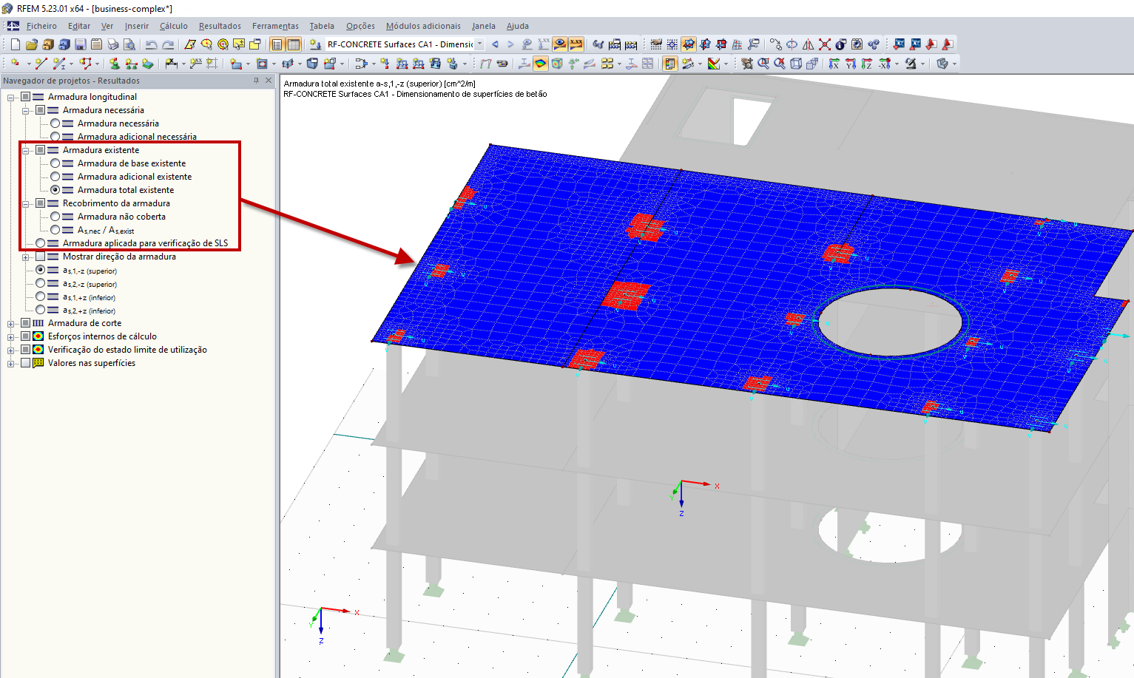Select the as,1,-z (superior) option
The height and width of the screenshot is (678, 1134).
[41, 271]
